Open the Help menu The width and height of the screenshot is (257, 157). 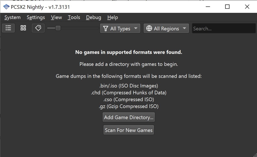pyautogui.click(x=112, y=18)
